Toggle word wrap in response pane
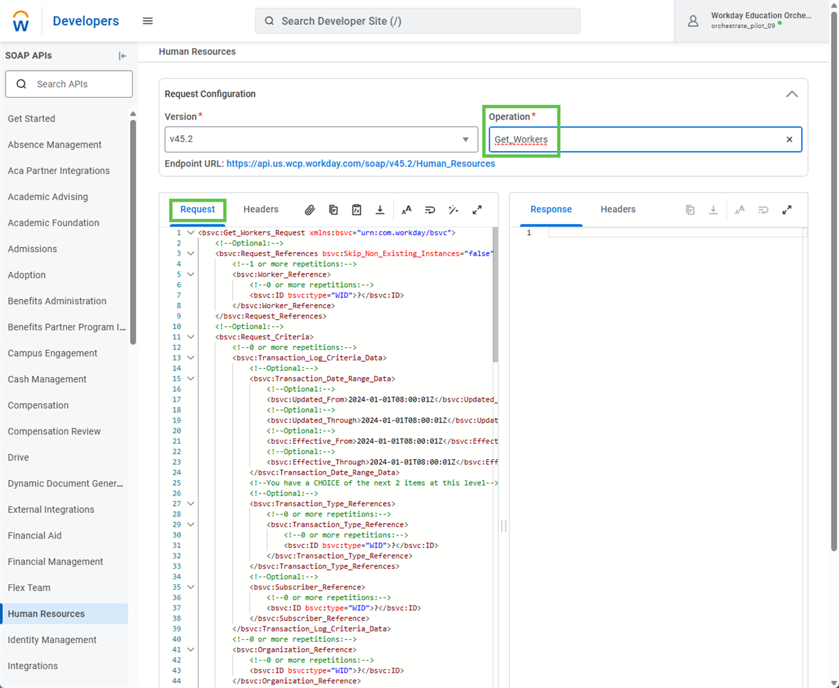The width and height of the screenshot is (839, 688). pos(763,209)
